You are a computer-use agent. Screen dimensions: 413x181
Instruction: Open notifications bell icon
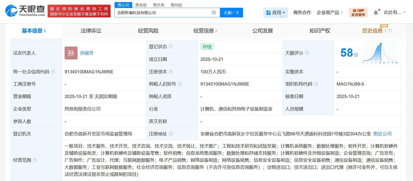(376, 13)
